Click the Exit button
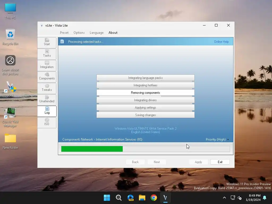The height and width of the screenshot is (204, 272). point(220,162)
